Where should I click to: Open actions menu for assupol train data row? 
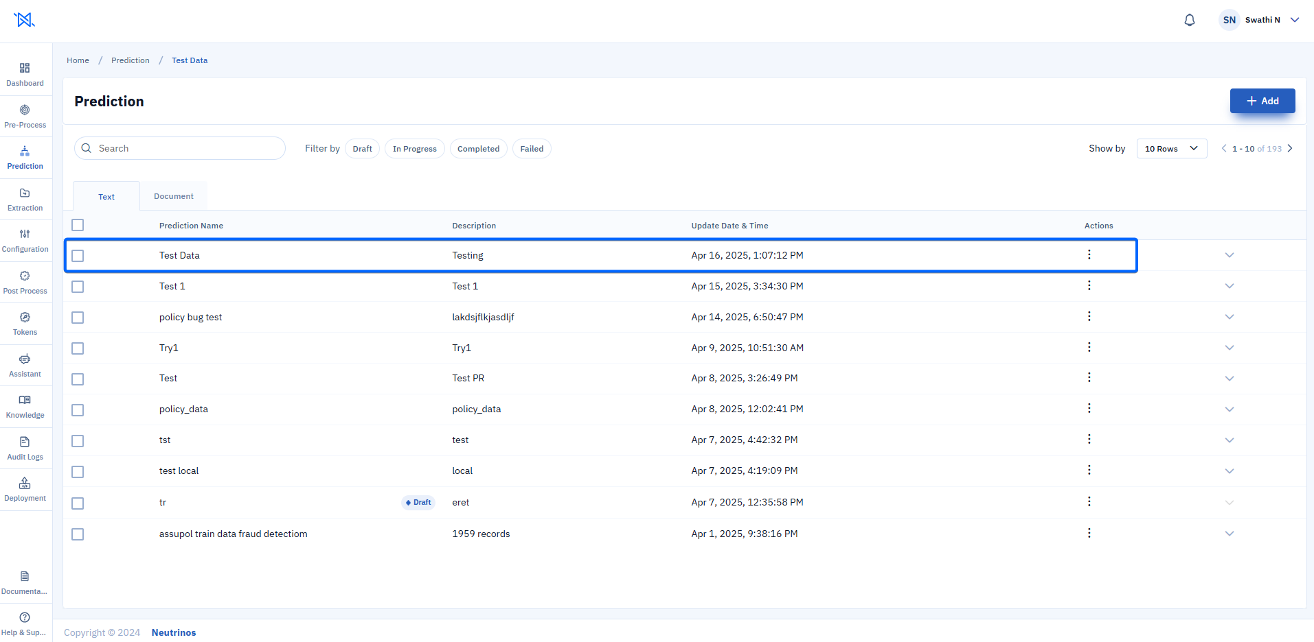pyautogui.click(x=1089, y=533)
